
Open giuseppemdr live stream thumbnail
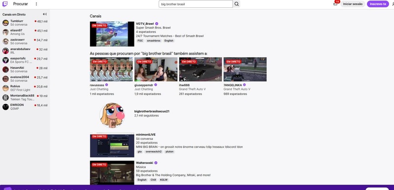pyautogui.click(x=156, y=69)
